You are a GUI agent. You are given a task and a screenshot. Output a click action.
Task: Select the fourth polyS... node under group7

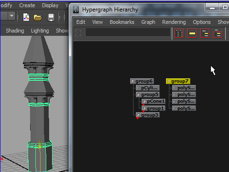click(184, 108)
